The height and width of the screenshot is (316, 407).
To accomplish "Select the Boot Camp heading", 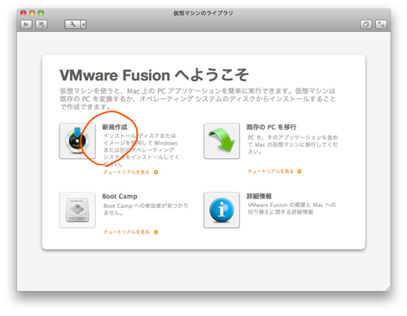I will 120,196.
